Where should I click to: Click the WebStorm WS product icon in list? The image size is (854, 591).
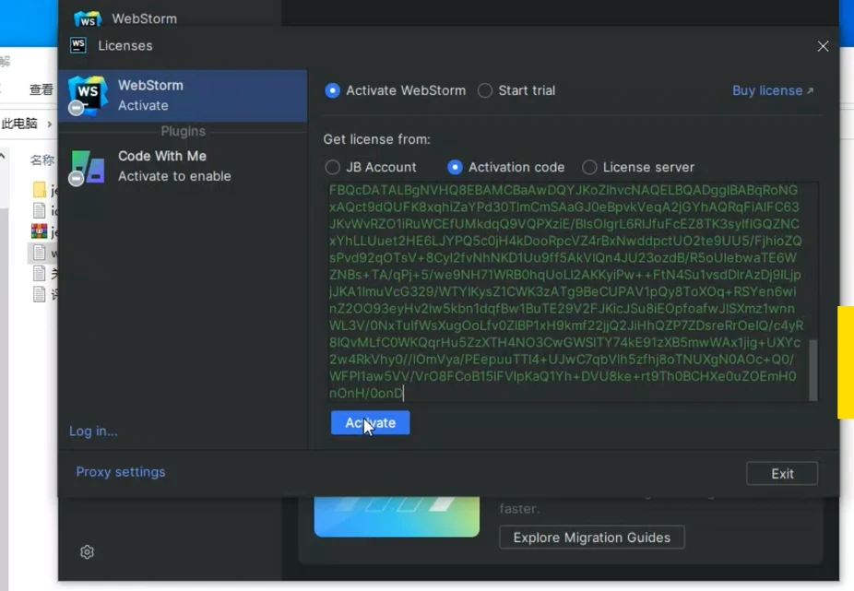click(87, 95)
